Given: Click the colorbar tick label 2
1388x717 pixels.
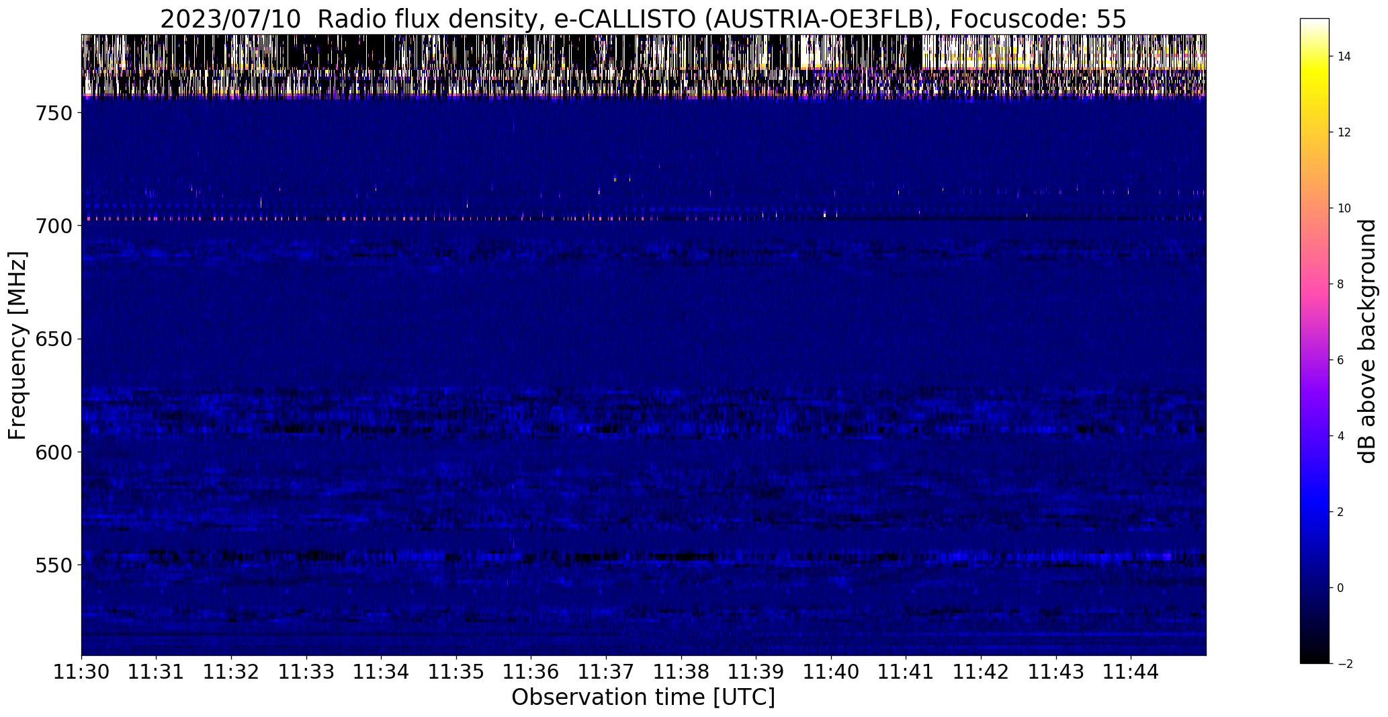Looking at the screenshot, I should pos(1341,512).
